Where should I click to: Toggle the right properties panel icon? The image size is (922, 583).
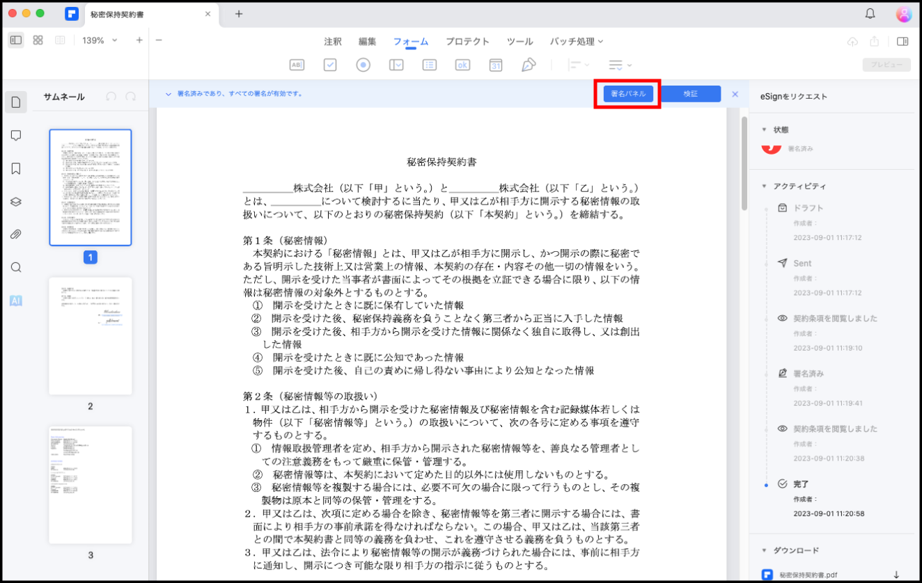click(x=903, y=42)
